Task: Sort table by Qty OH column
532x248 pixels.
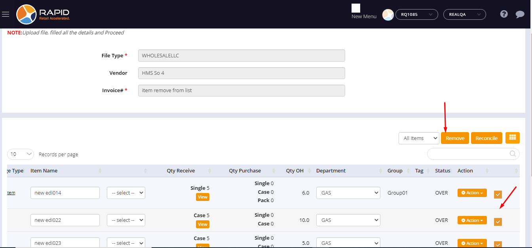Action: pyautogui.click(x=294, y=171)
